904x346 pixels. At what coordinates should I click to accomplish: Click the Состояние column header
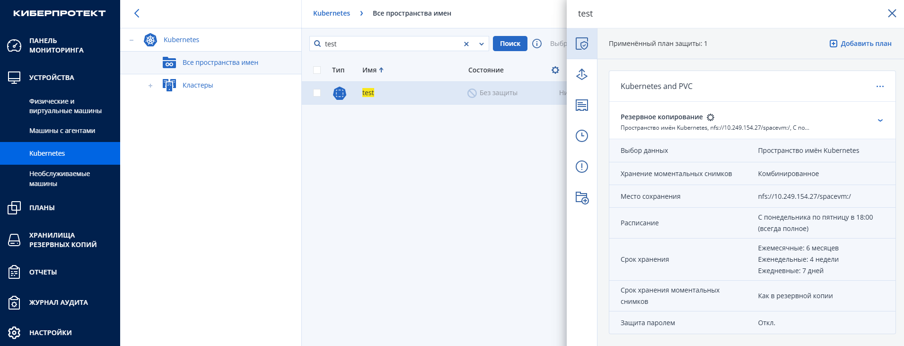486,70
